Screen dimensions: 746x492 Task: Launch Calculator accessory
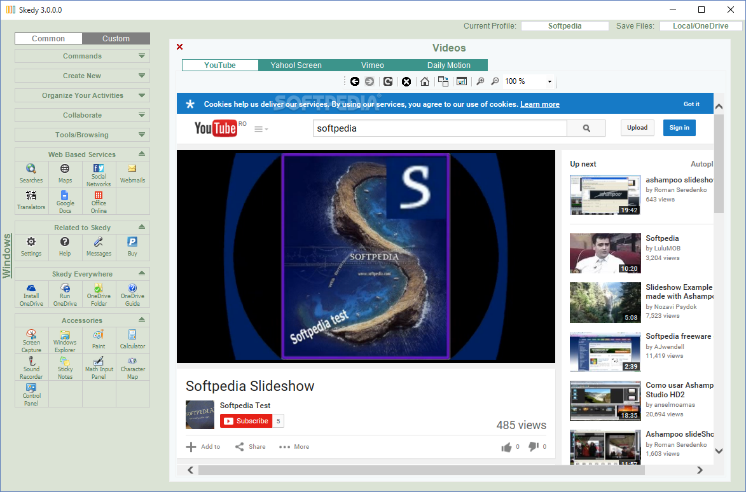[133, 340]
